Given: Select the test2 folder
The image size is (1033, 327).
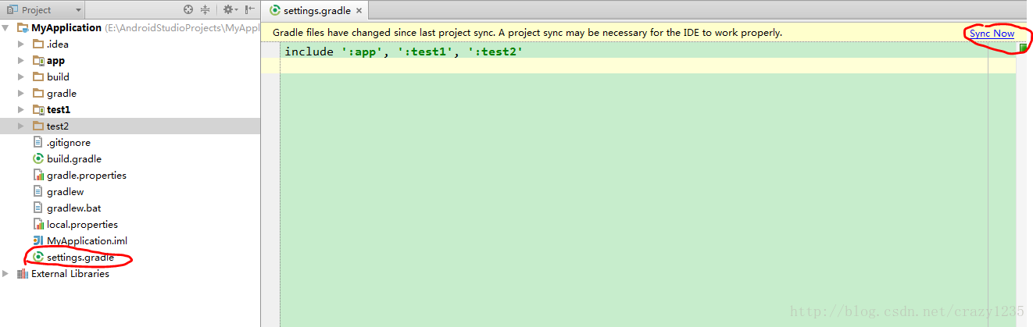Looking at the screenshot, I should (x=58, y=126).
